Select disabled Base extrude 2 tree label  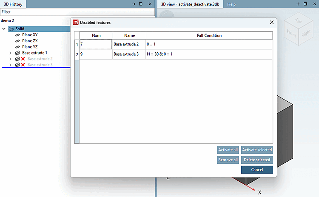pos(40,59)
